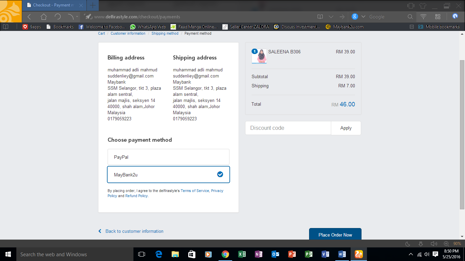Open OneNote from the taskbar
Image resolution: width=465 pixels, height=261 pixels.
click(259, 254)
